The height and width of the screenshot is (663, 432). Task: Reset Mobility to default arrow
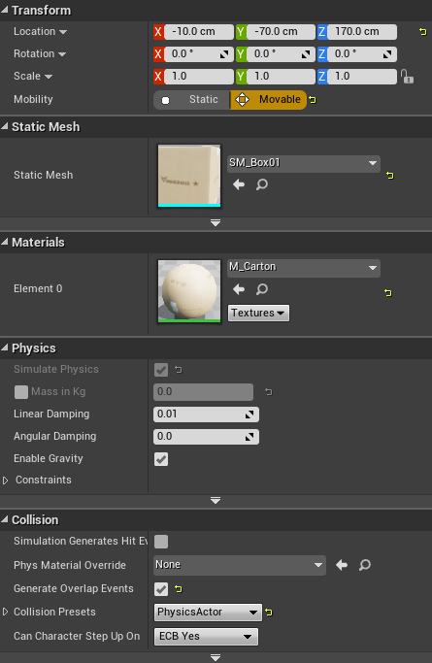313,100
